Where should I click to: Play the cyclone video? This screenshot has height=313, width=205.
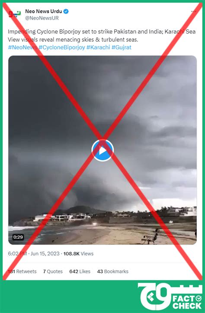tap(102, 150)
